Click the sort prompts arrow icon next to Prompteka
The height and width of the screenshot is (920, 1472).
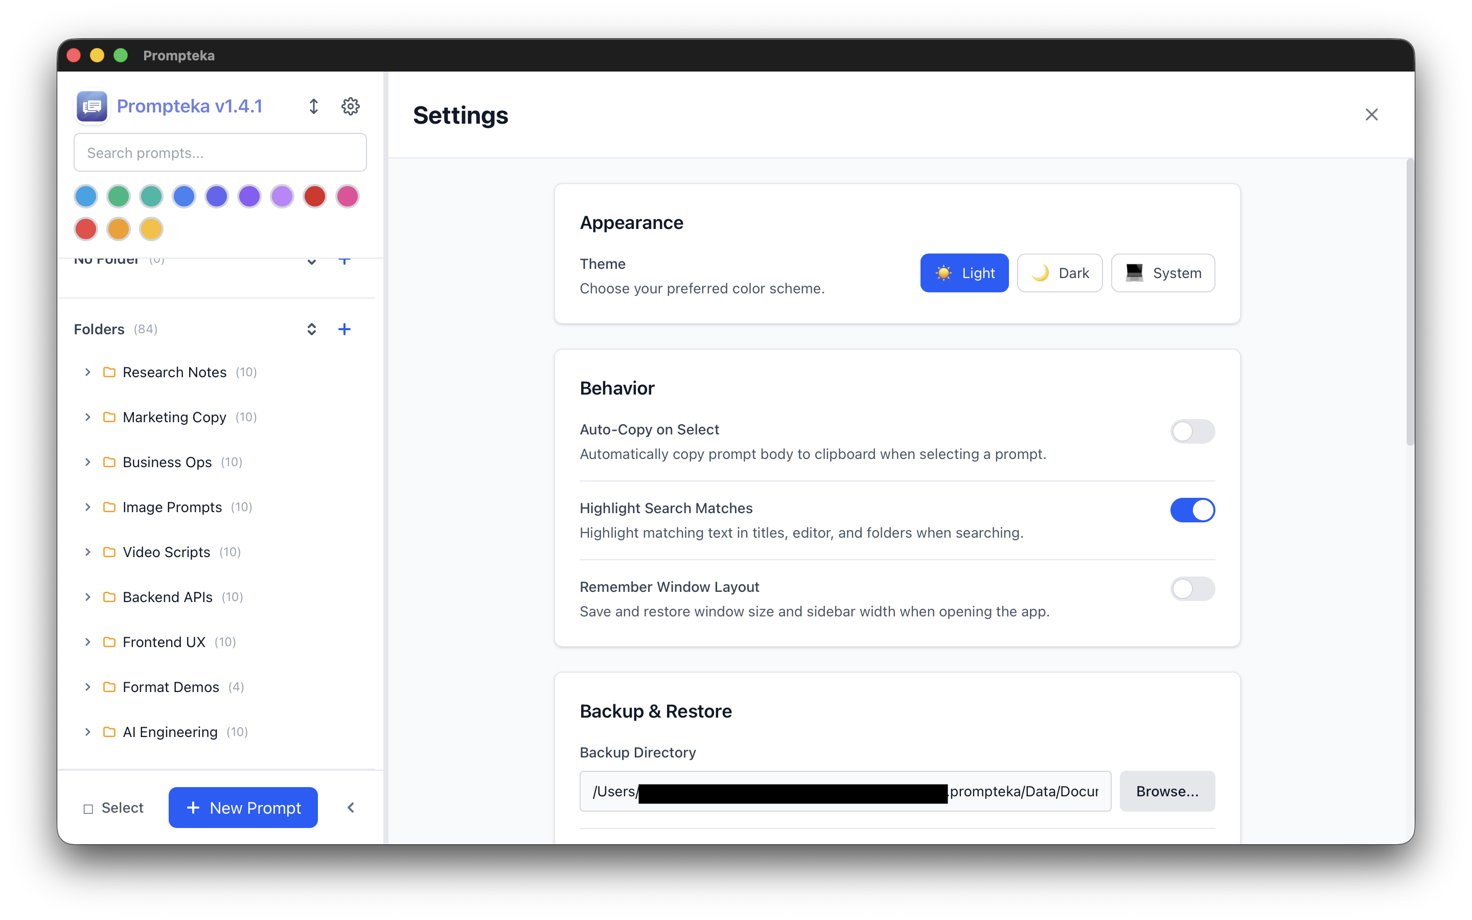[x=314, y=106]
